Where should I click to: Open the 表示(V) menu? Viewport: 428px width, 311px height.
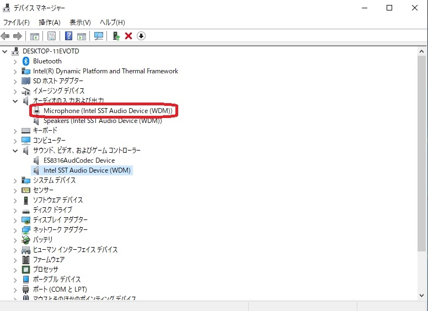pyautogui.click(x=80, y=22)
